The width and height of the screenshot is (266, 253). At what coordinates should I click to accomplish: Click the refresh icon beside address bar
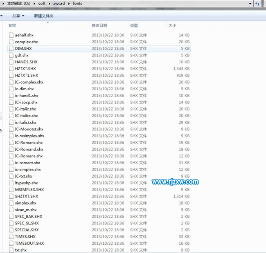pyautogui.click(x=258, y=4)
